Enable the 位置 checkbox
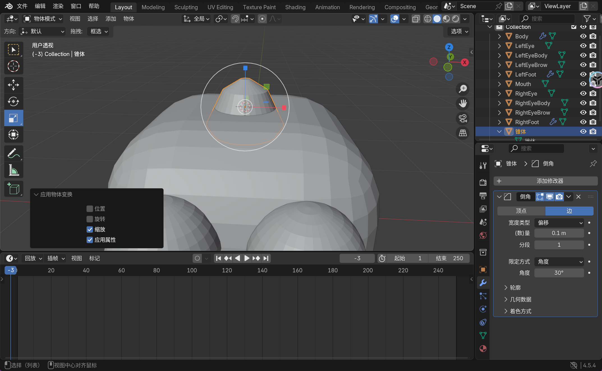The image size is (602, 371). (90, 209)
